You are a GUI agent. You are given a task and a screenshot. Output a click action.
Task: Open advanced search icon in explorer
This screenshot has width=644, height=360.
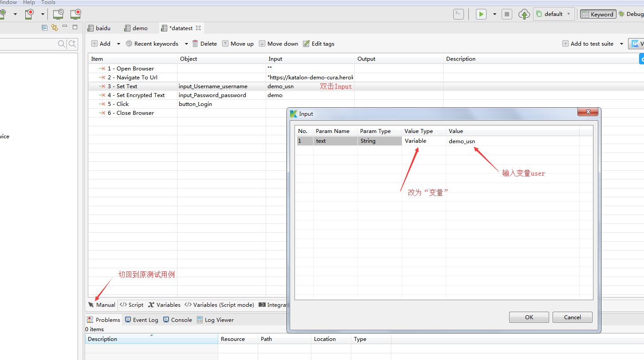(x=72, y=44)
